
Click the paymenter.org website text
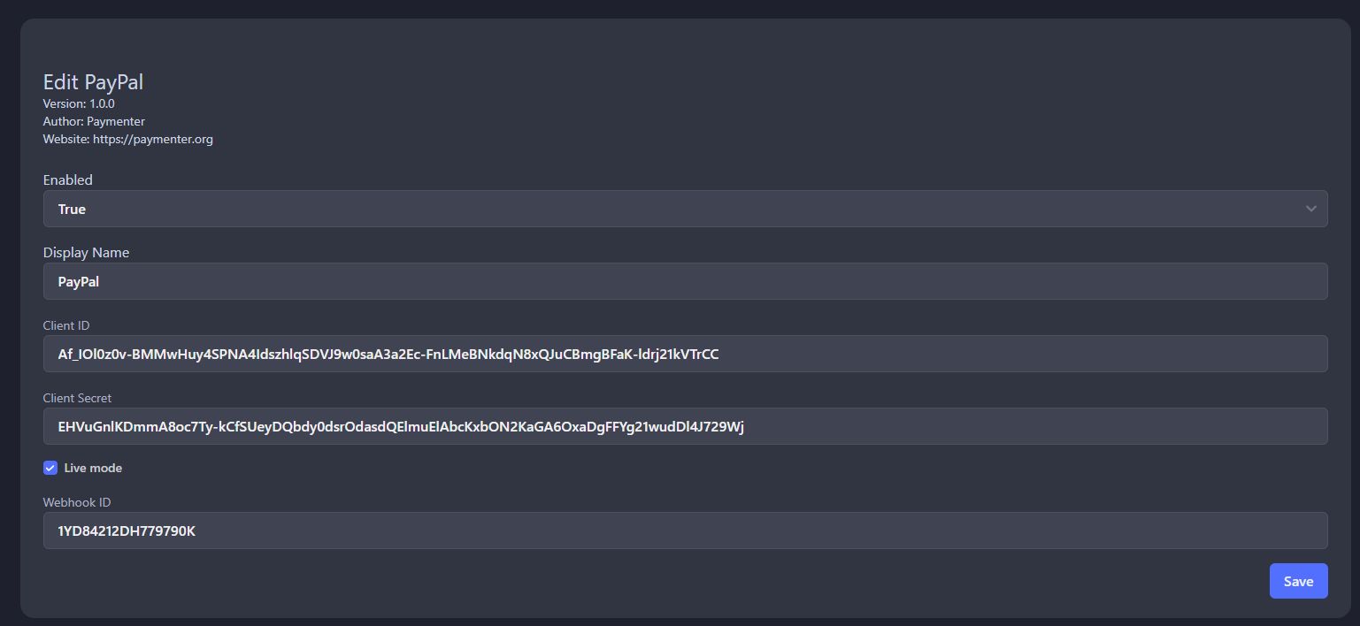tap(152, 139)
